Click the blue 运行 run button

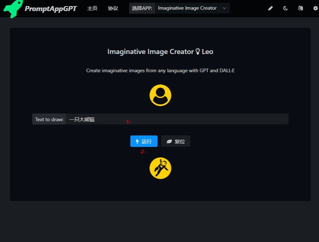[144, 141]
